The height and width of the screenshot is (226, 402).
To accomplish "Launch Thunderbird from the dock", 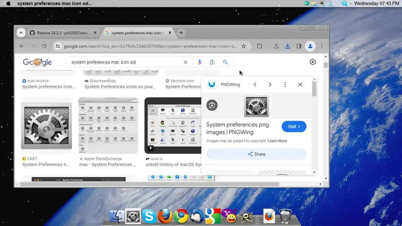I will [197, 217].
